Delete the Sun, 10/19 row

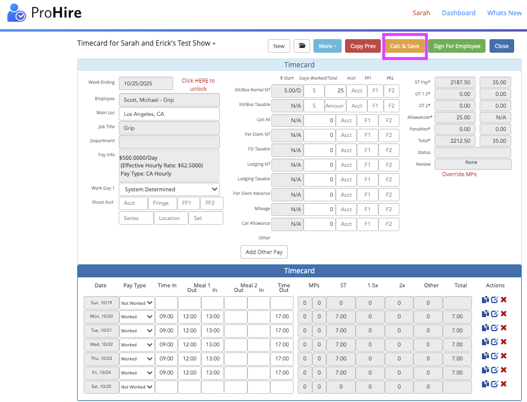pyautogui.click(x=504, y=300)
